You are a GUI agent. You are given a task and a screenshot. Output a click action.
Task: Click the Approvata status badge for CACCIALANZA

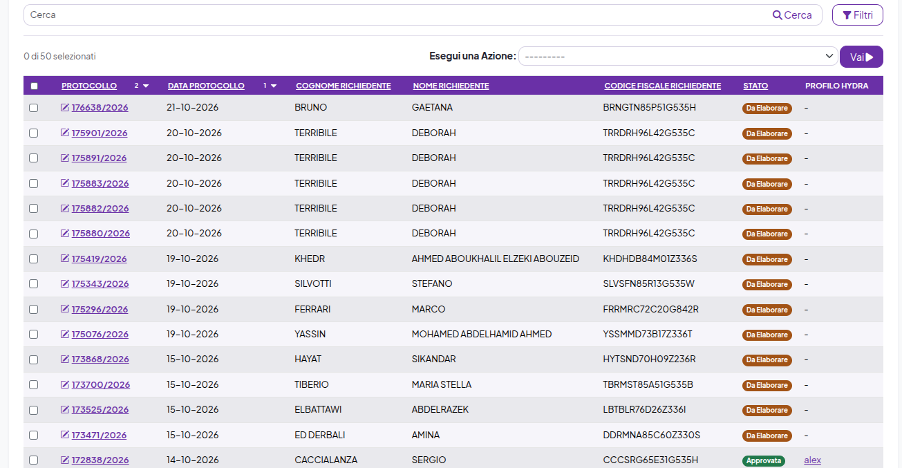[764, 460]
